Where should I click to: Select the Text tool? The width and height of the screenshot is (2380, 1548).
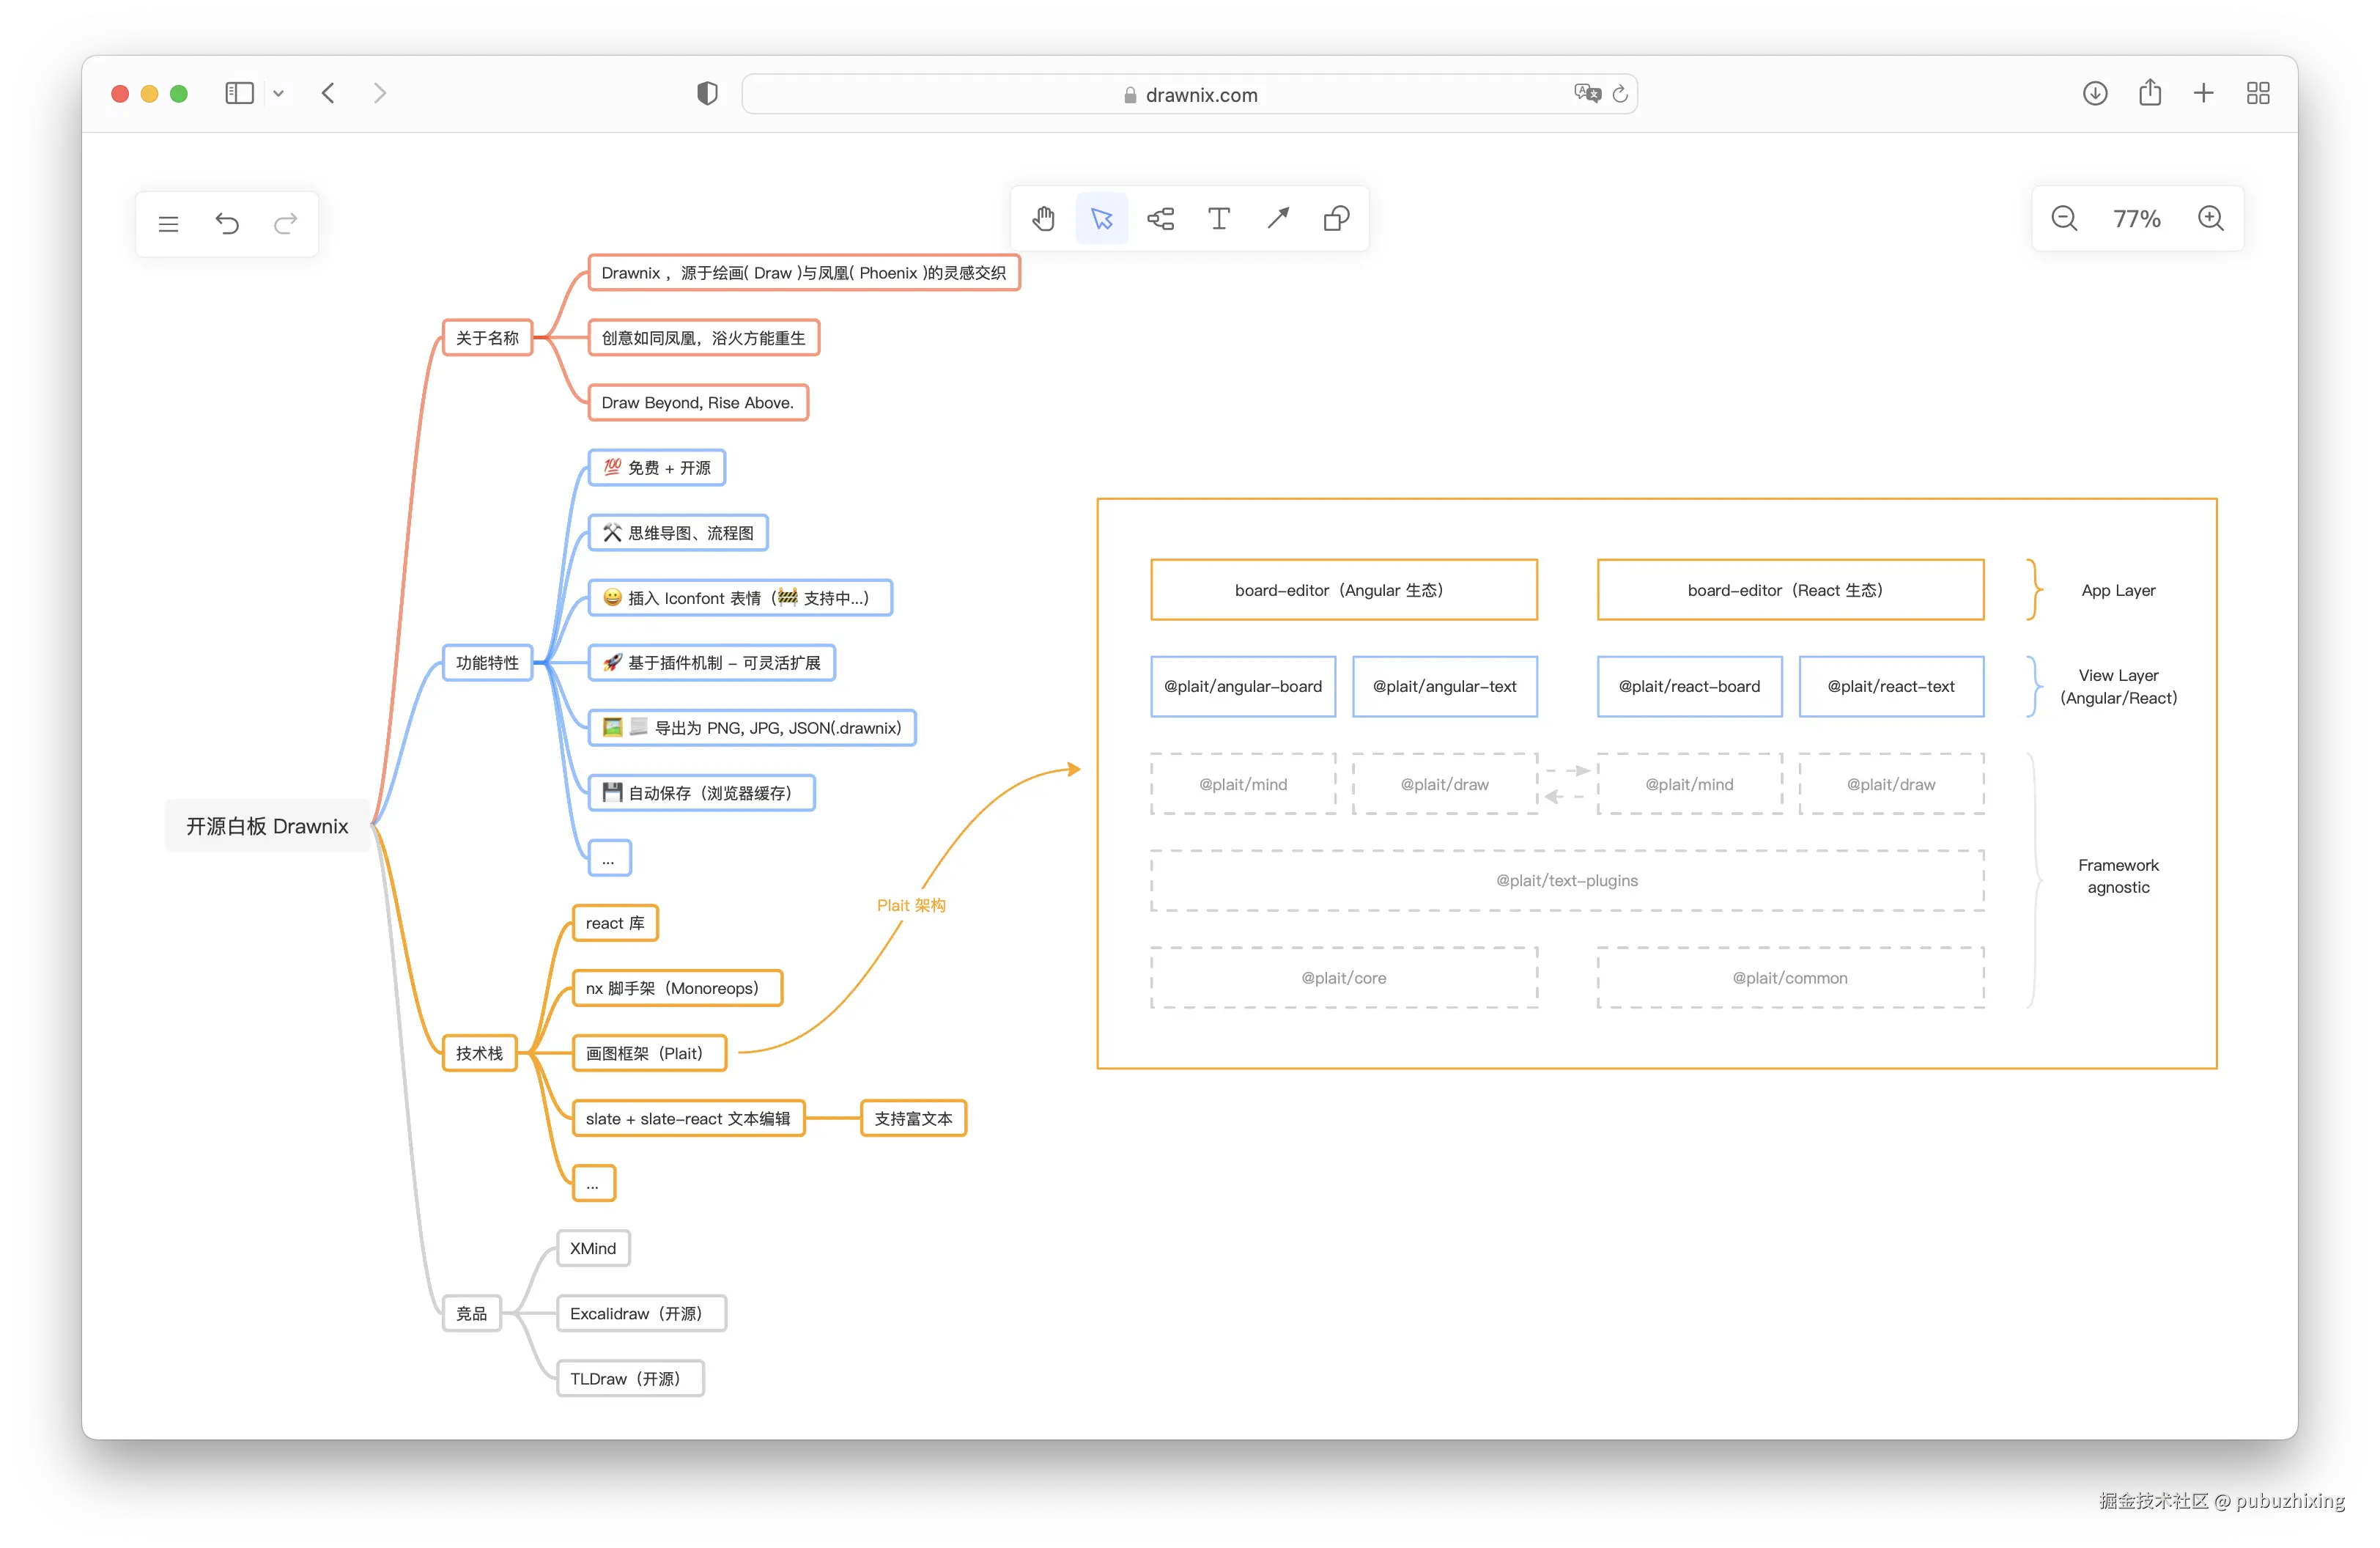click(1219, 218)
